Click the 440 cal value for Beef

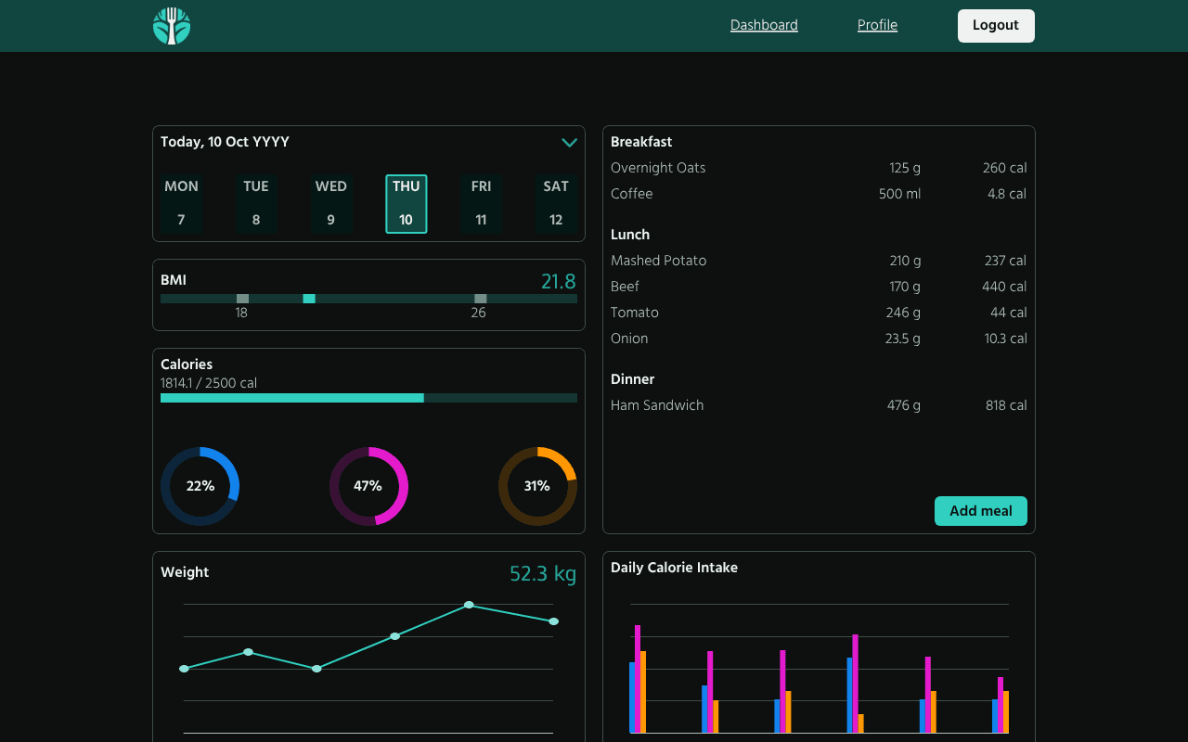(1004, 287)
